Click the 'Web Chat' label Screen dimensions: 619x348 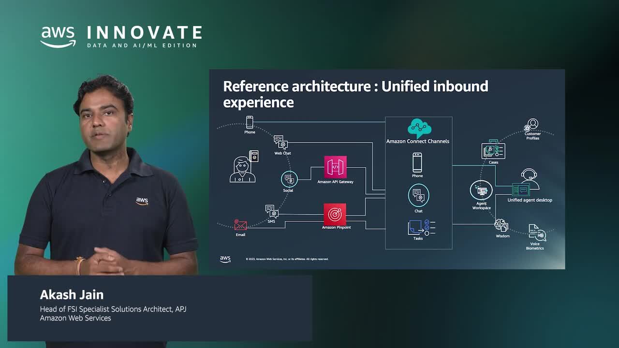pos(282,153)
